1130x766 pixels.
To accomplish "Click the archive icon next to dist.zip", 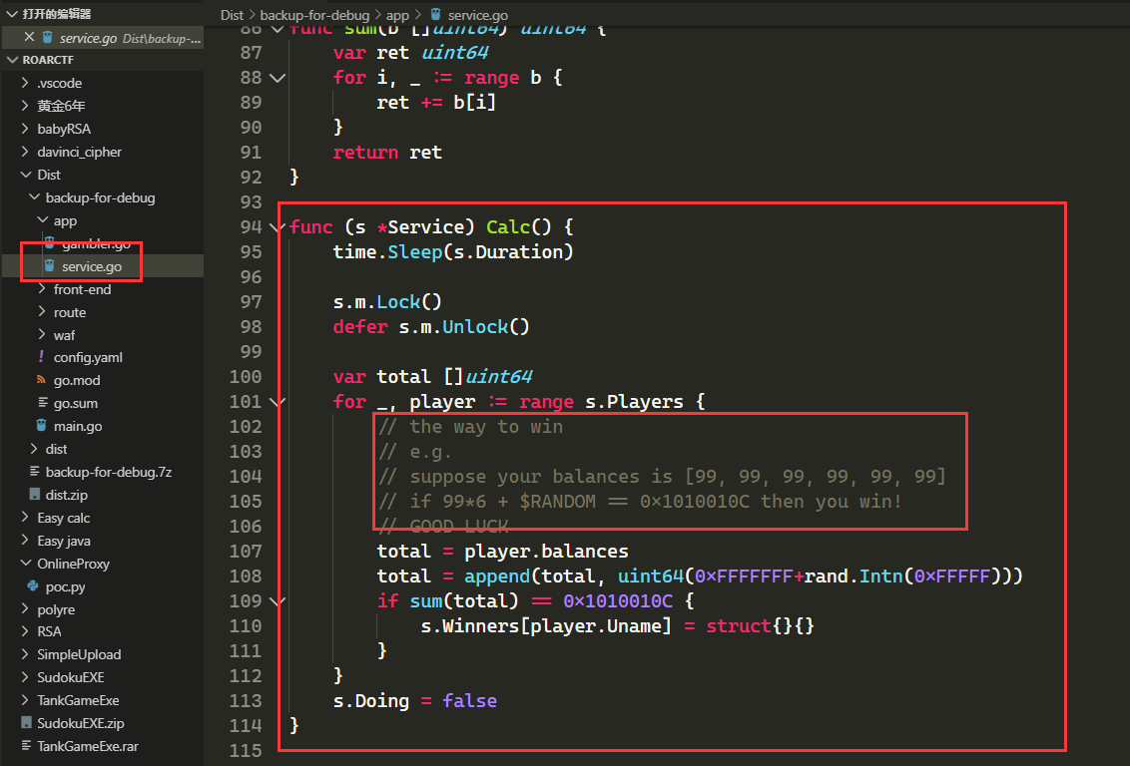I will click(x=34, y=495).
